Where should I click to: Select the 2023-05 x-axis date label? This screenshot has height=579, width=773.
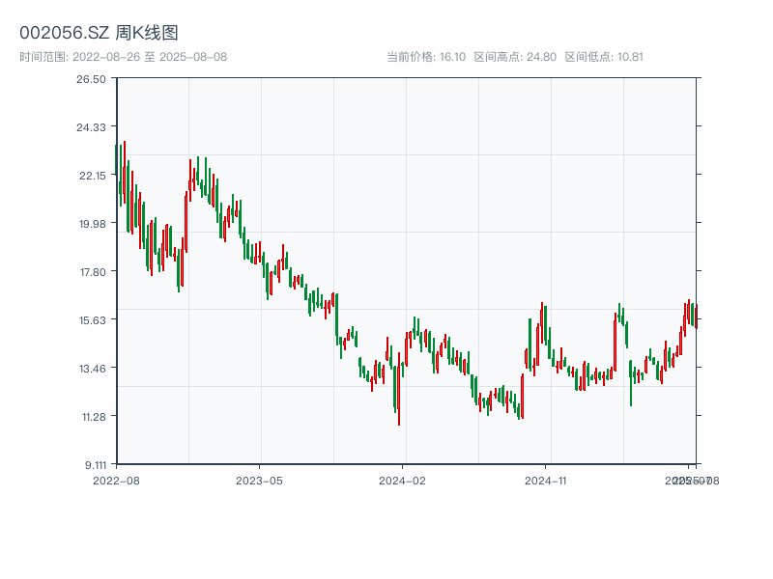coord(259,480)
